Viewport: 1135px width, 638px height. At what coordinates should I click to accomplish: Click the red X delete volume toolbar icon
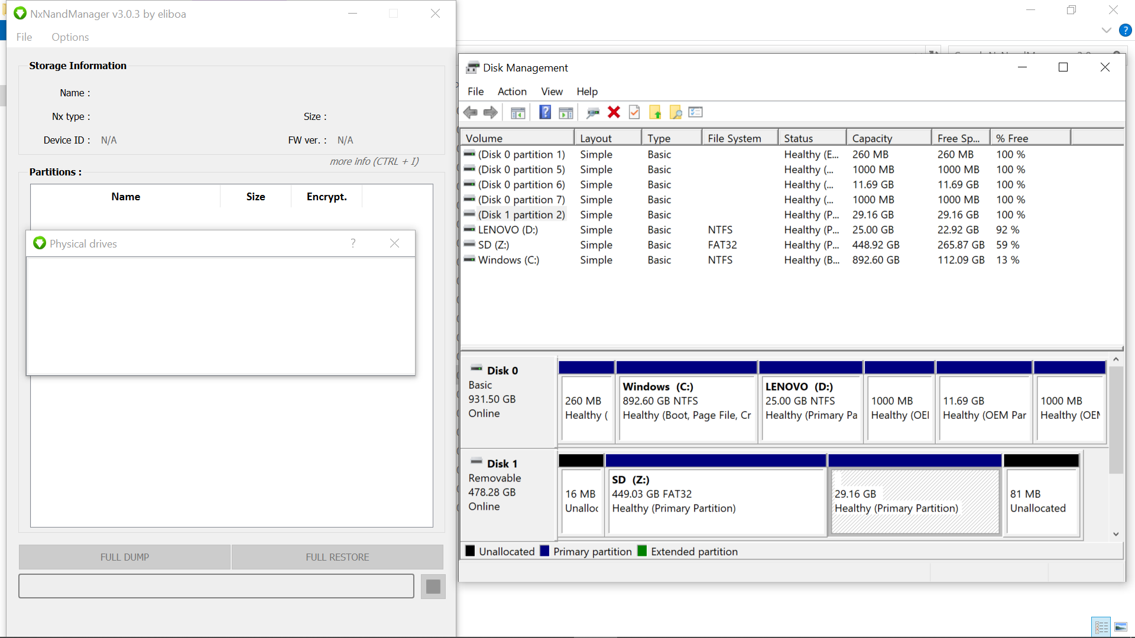point(614,112)
